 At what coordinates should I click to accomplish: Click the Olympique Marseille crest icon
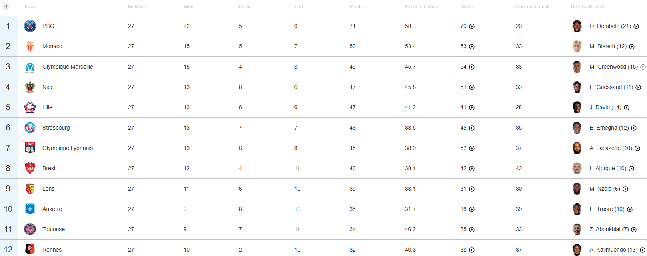[30, 67]
